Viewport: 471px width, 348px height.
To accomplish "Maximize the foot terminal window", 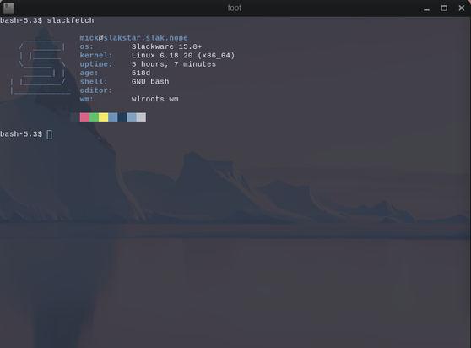I will (444, 8).
